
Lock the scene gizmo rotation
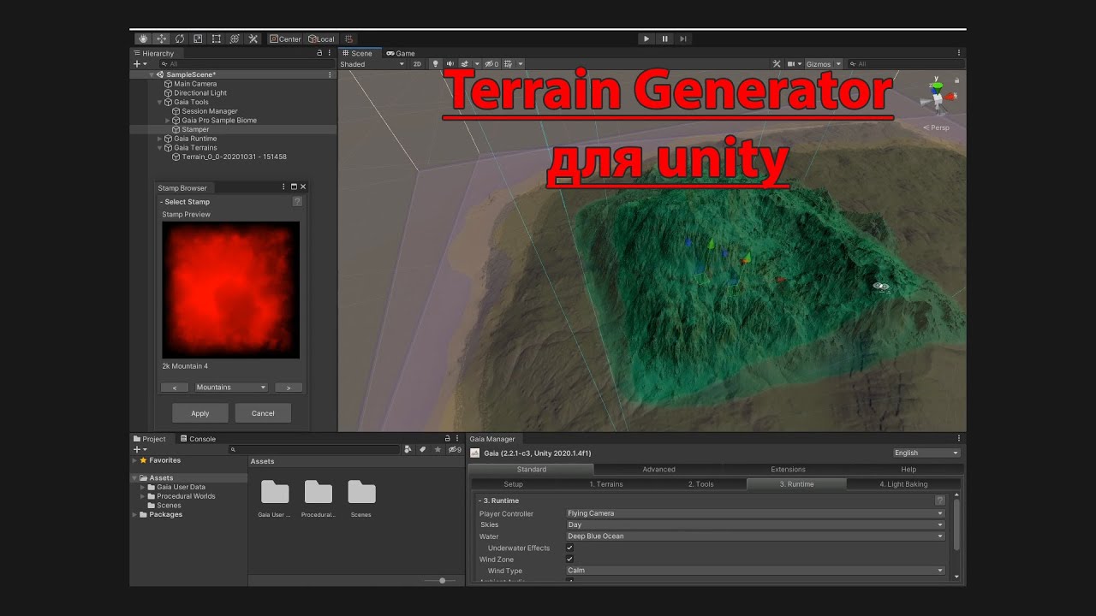[x=956, y=80]
